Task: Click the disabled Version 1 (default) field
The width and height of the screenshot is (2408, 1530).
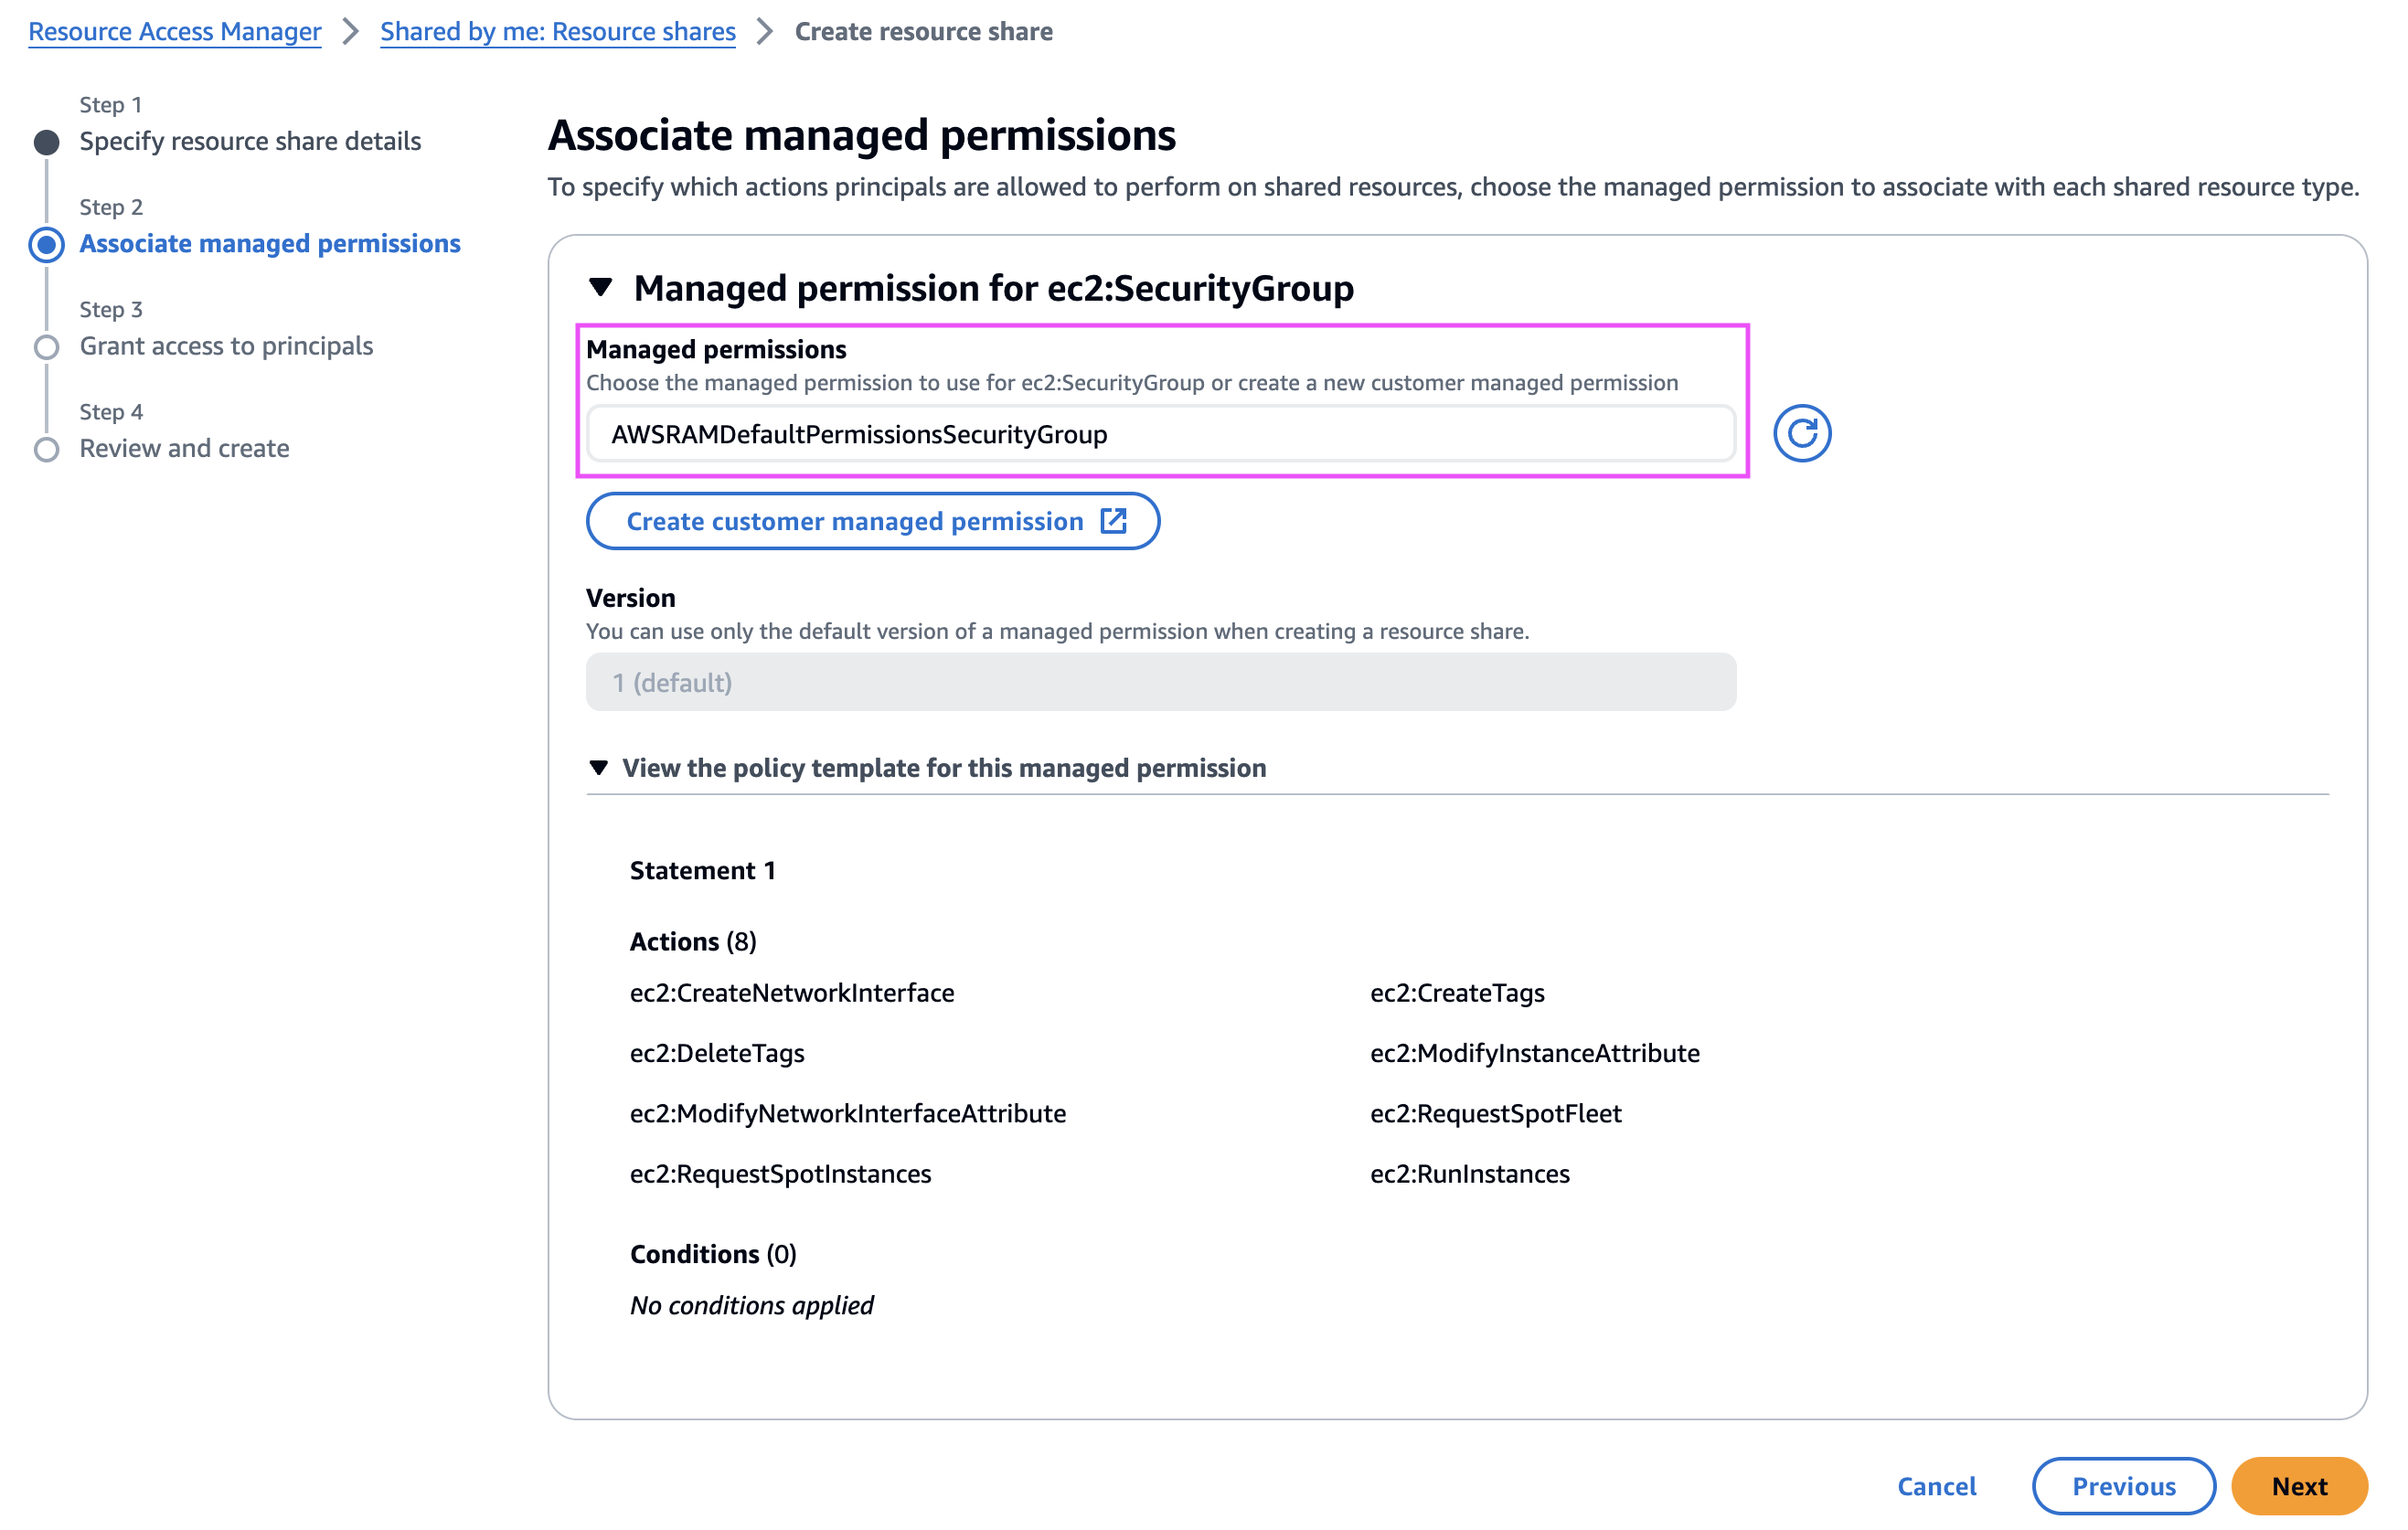Action: [x=1160, y=682]
